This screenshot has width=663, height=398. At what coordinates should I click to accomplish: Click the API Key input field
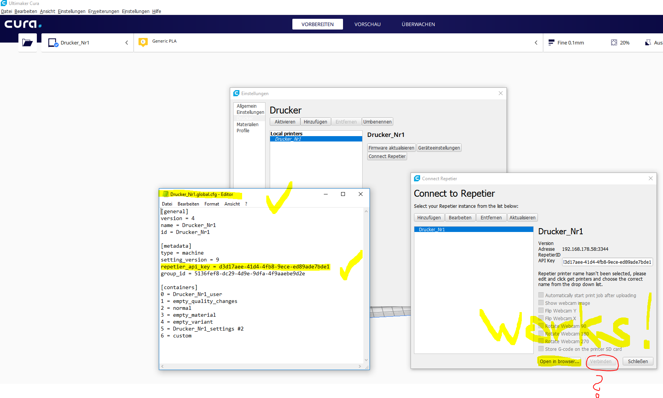[x=607, y=262]
